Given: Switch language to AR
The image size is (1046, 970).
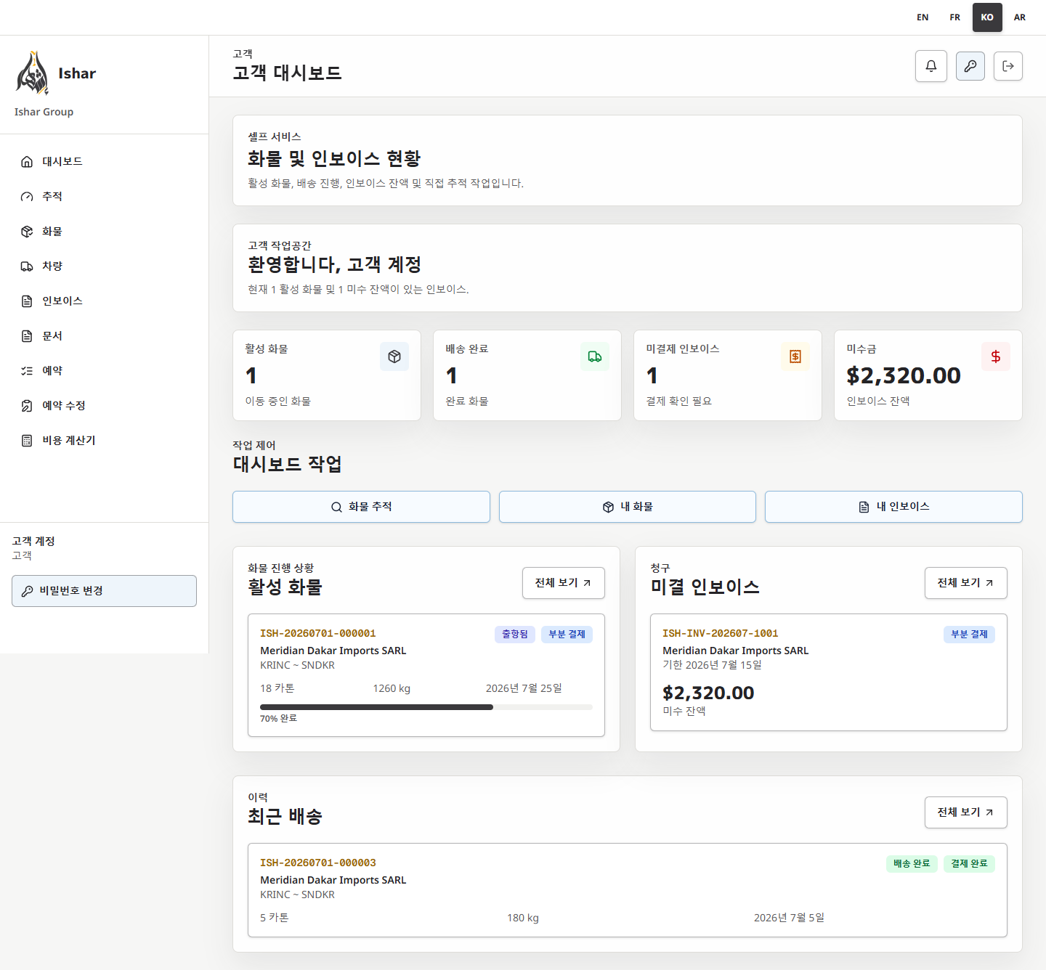Looking at the screenshot, I should [1020, 17].
